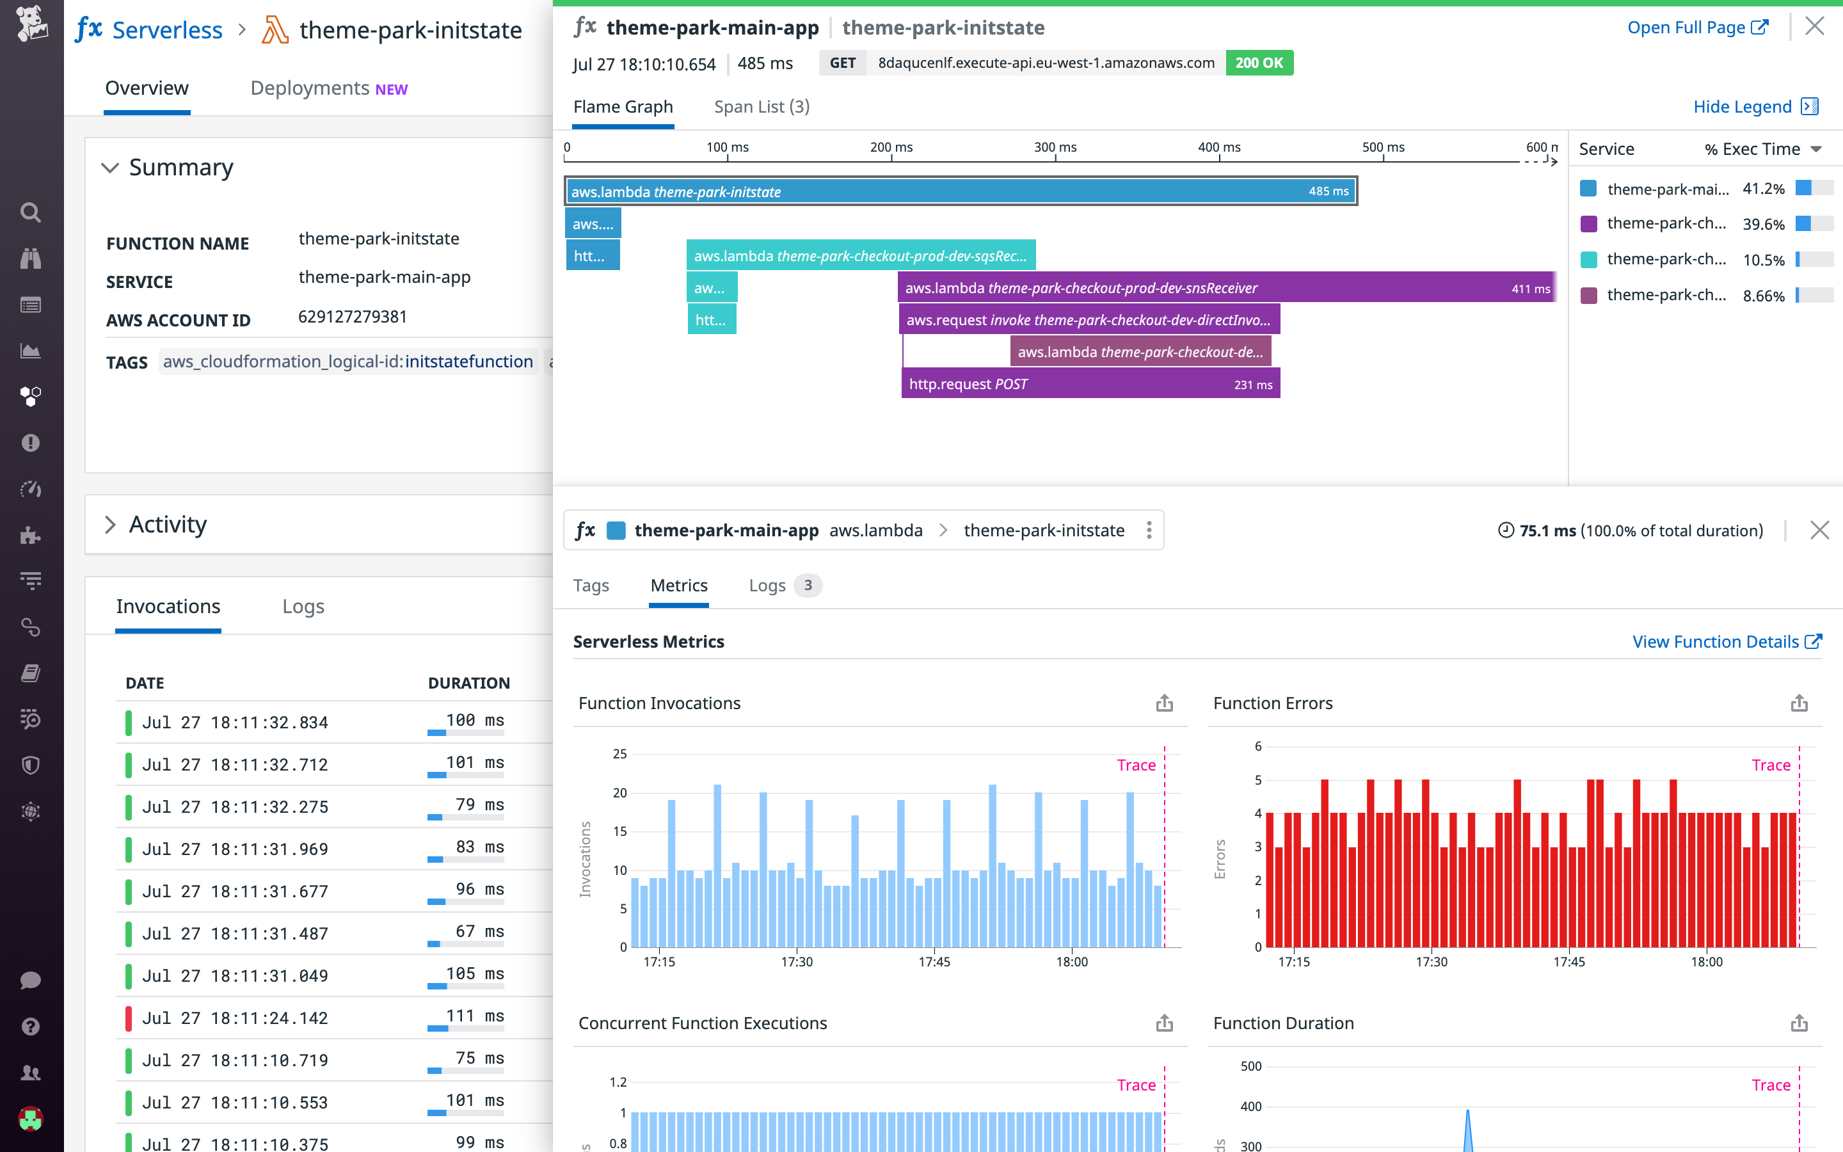The image size is (1843, 1152).
Task: Expand the Activity section
Action: [111, 525]
